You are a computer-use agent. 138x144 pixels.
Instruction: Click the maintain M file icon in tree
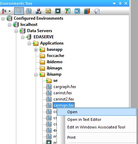pos(49,142)
